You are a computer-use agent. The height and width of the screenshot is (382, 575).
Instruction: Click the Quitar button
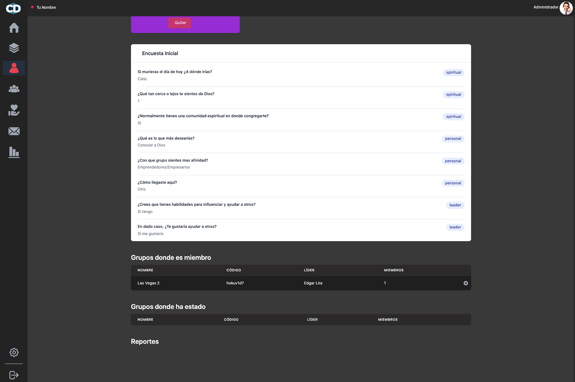180,23
